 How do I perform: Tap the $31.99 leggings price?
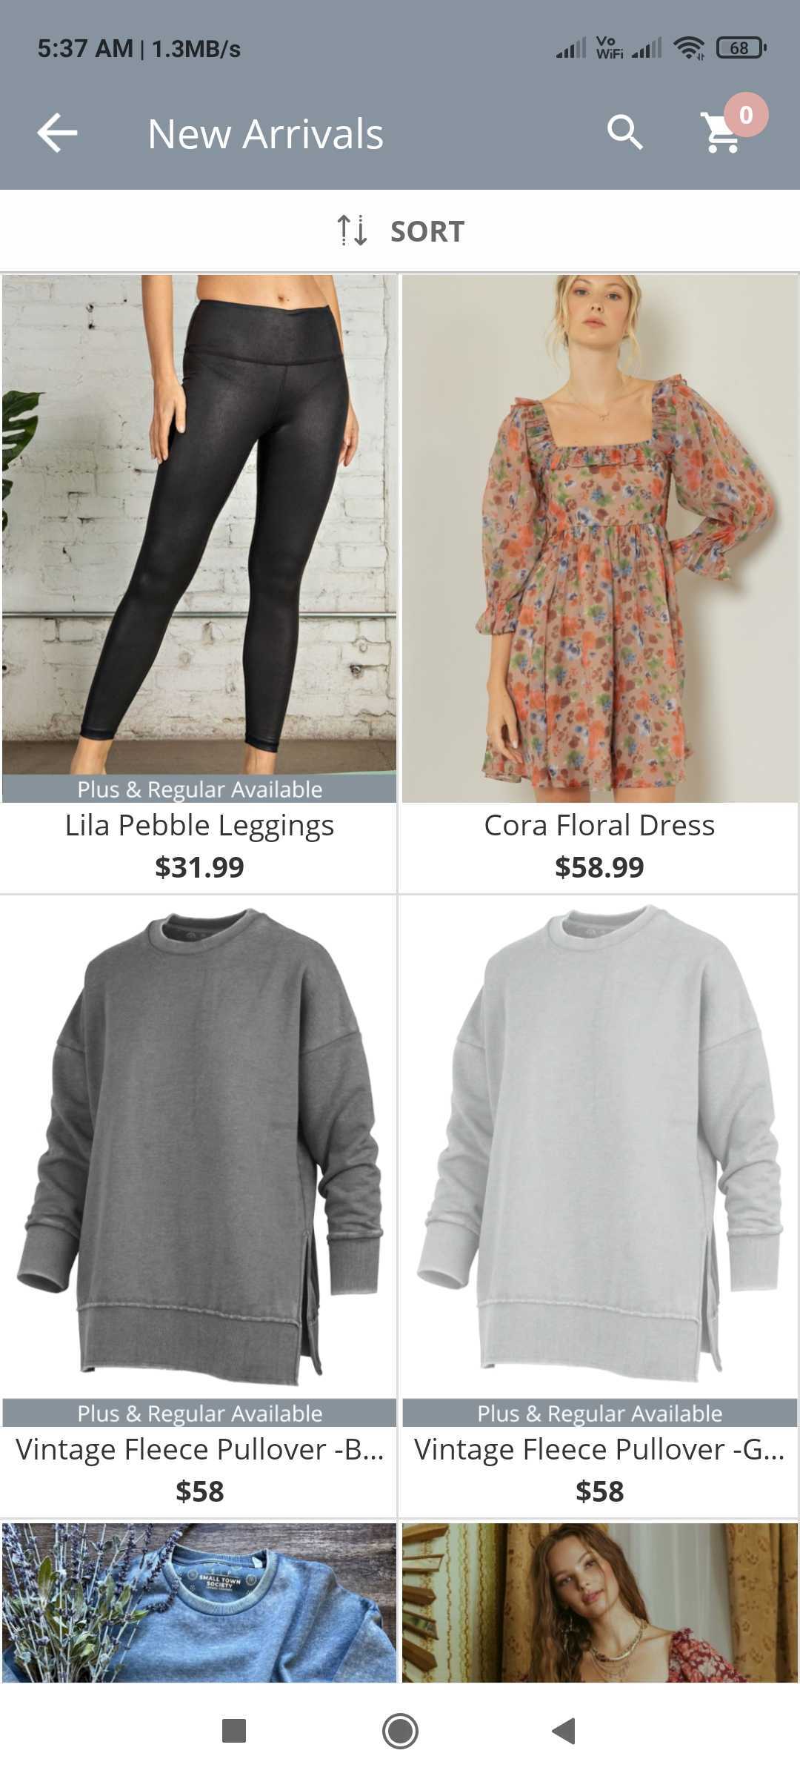tap(199, 867)
